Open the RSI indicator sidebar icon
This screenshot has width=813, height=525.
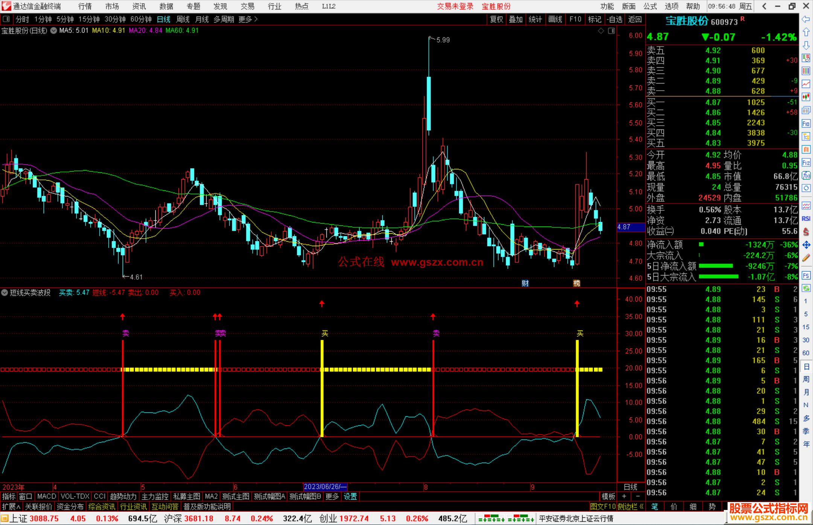pyautogui.click(x=806, y=219)
